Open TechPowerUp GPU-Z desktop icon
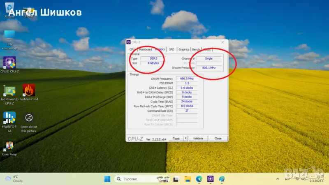329x185 pixels. point(9,91)
